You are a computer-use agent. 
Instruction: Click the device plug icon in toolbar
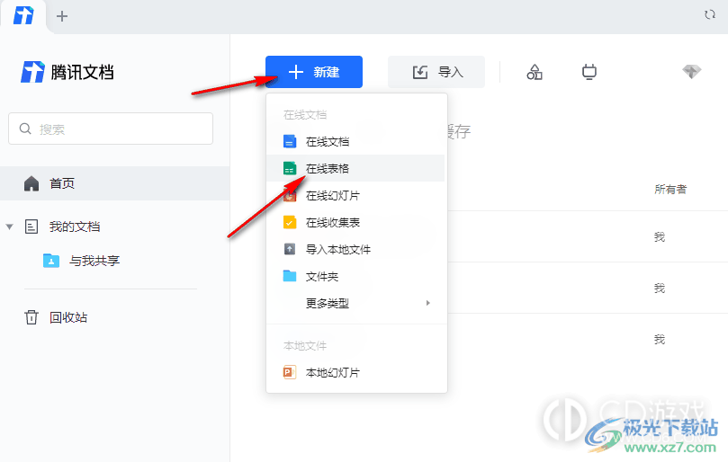(589, 72)
